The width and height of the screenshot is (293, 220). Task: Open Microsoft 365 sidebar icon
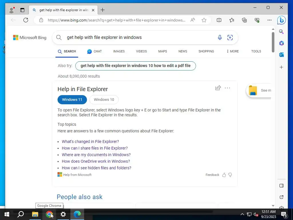tap(282, 43)
